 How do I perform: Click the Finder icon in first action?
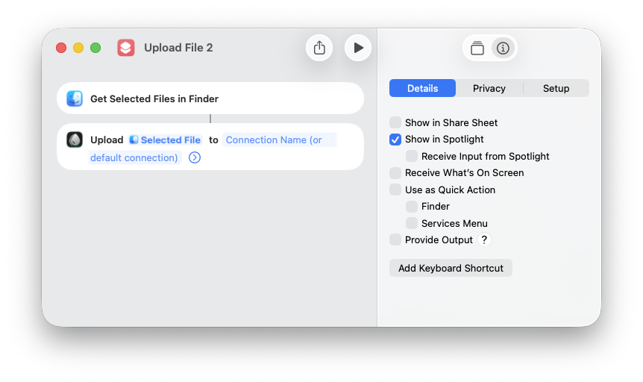click(75, 98)
